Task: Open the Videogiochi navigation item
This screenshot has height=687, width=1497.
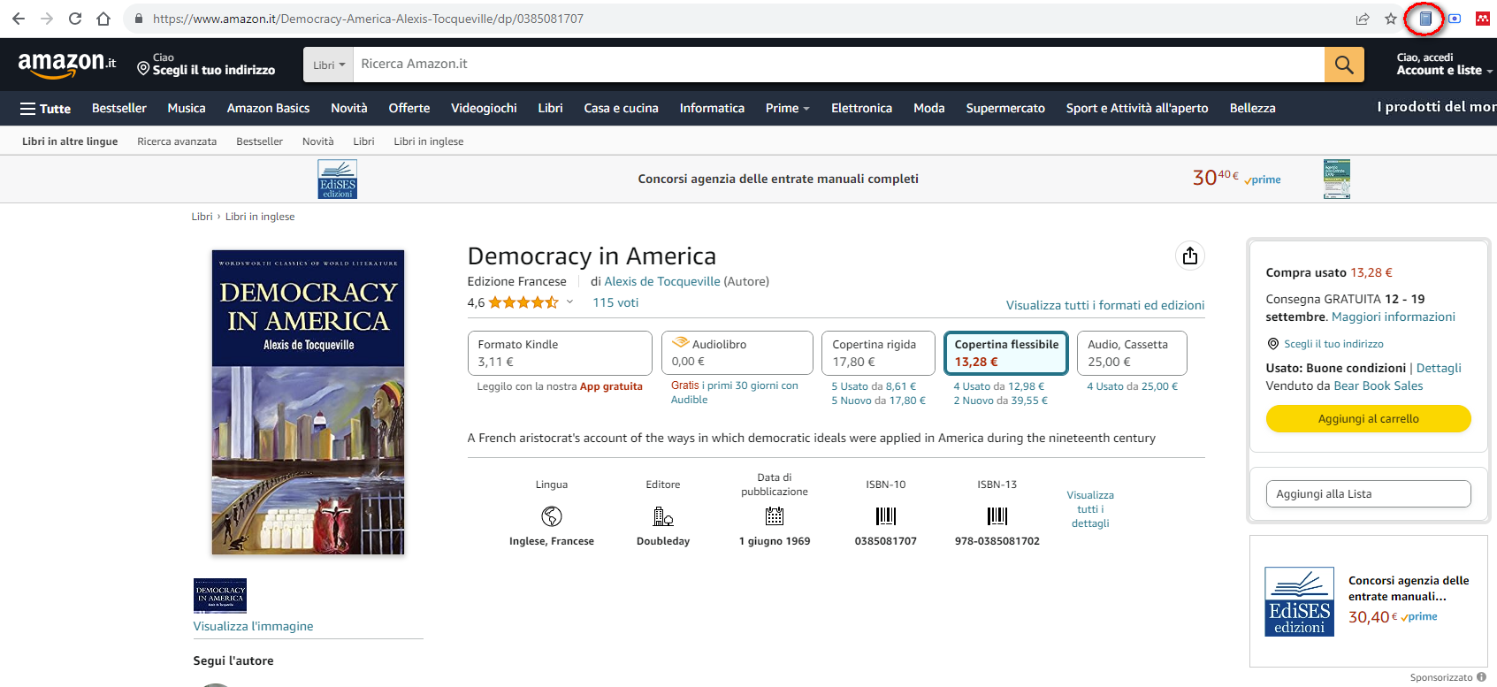Action: (484, 108)
